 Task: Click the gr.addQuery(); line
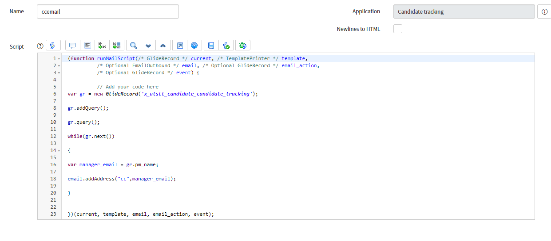88,108
